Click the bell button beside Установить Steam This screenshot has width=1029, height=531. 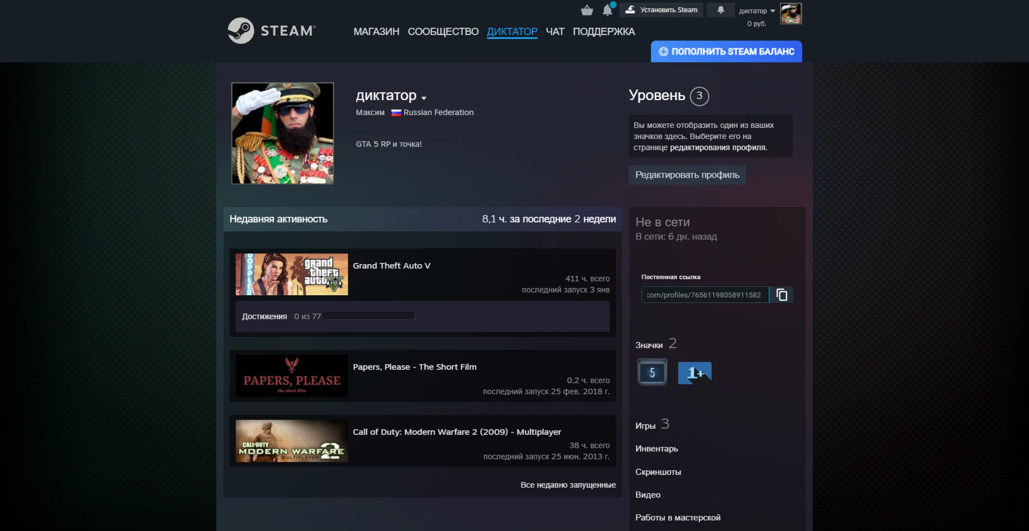(x=720, y=10)
